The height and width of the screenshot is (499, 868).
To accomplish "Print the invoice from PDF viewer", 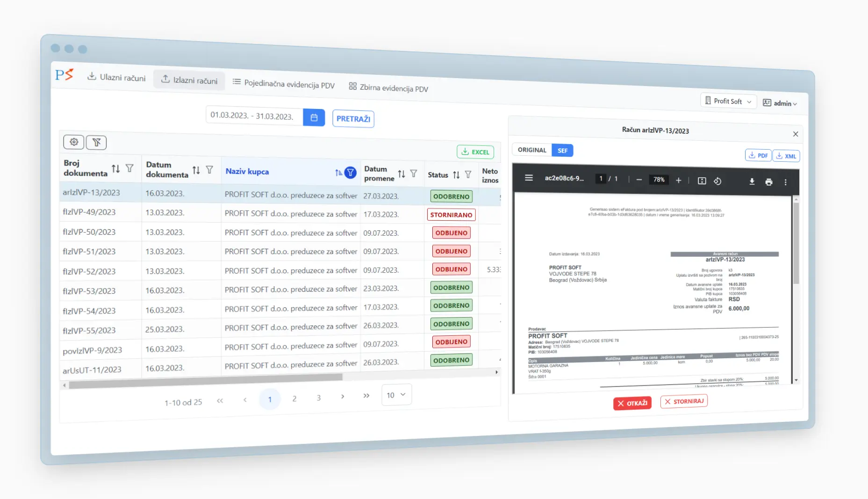I will 768,182.
